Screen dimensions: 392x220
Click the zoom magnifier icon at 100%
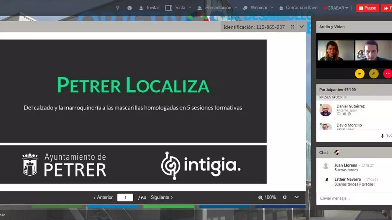click(x=260, y=198)
